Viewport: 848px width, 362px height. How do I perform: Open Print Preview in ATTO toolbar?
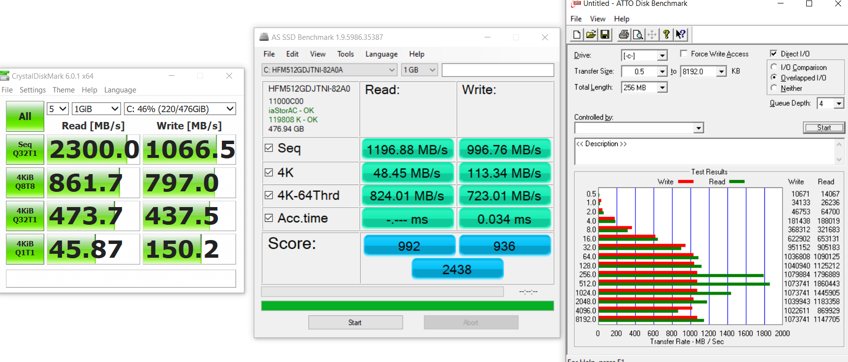[637, 34]
